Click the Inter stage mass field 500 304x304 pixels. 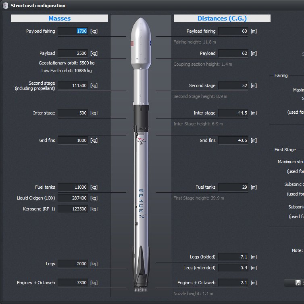(x=73, y=113)
